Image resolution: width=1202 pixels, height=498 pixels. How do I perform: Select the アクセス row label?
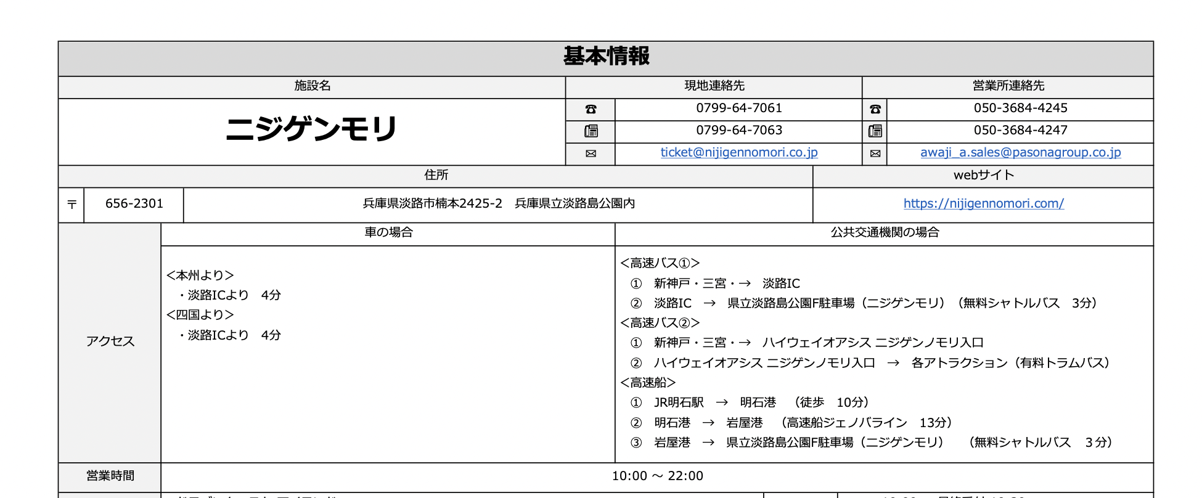(x=110, y=342)
